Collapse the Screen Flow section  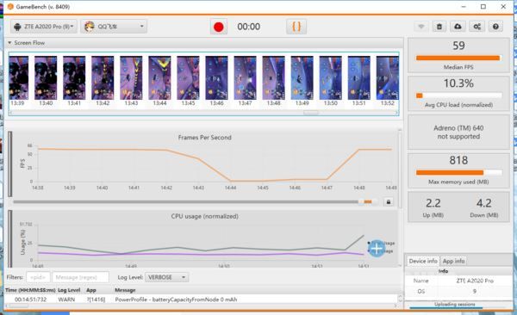pyautogui.click(x=9, y=43)
